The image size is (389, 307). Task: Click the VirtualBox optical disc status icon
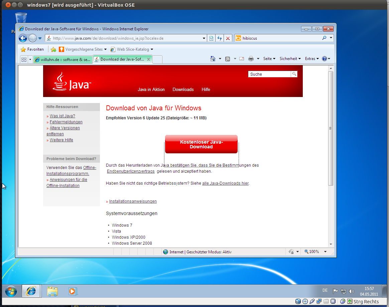click(x=305, y=301)
